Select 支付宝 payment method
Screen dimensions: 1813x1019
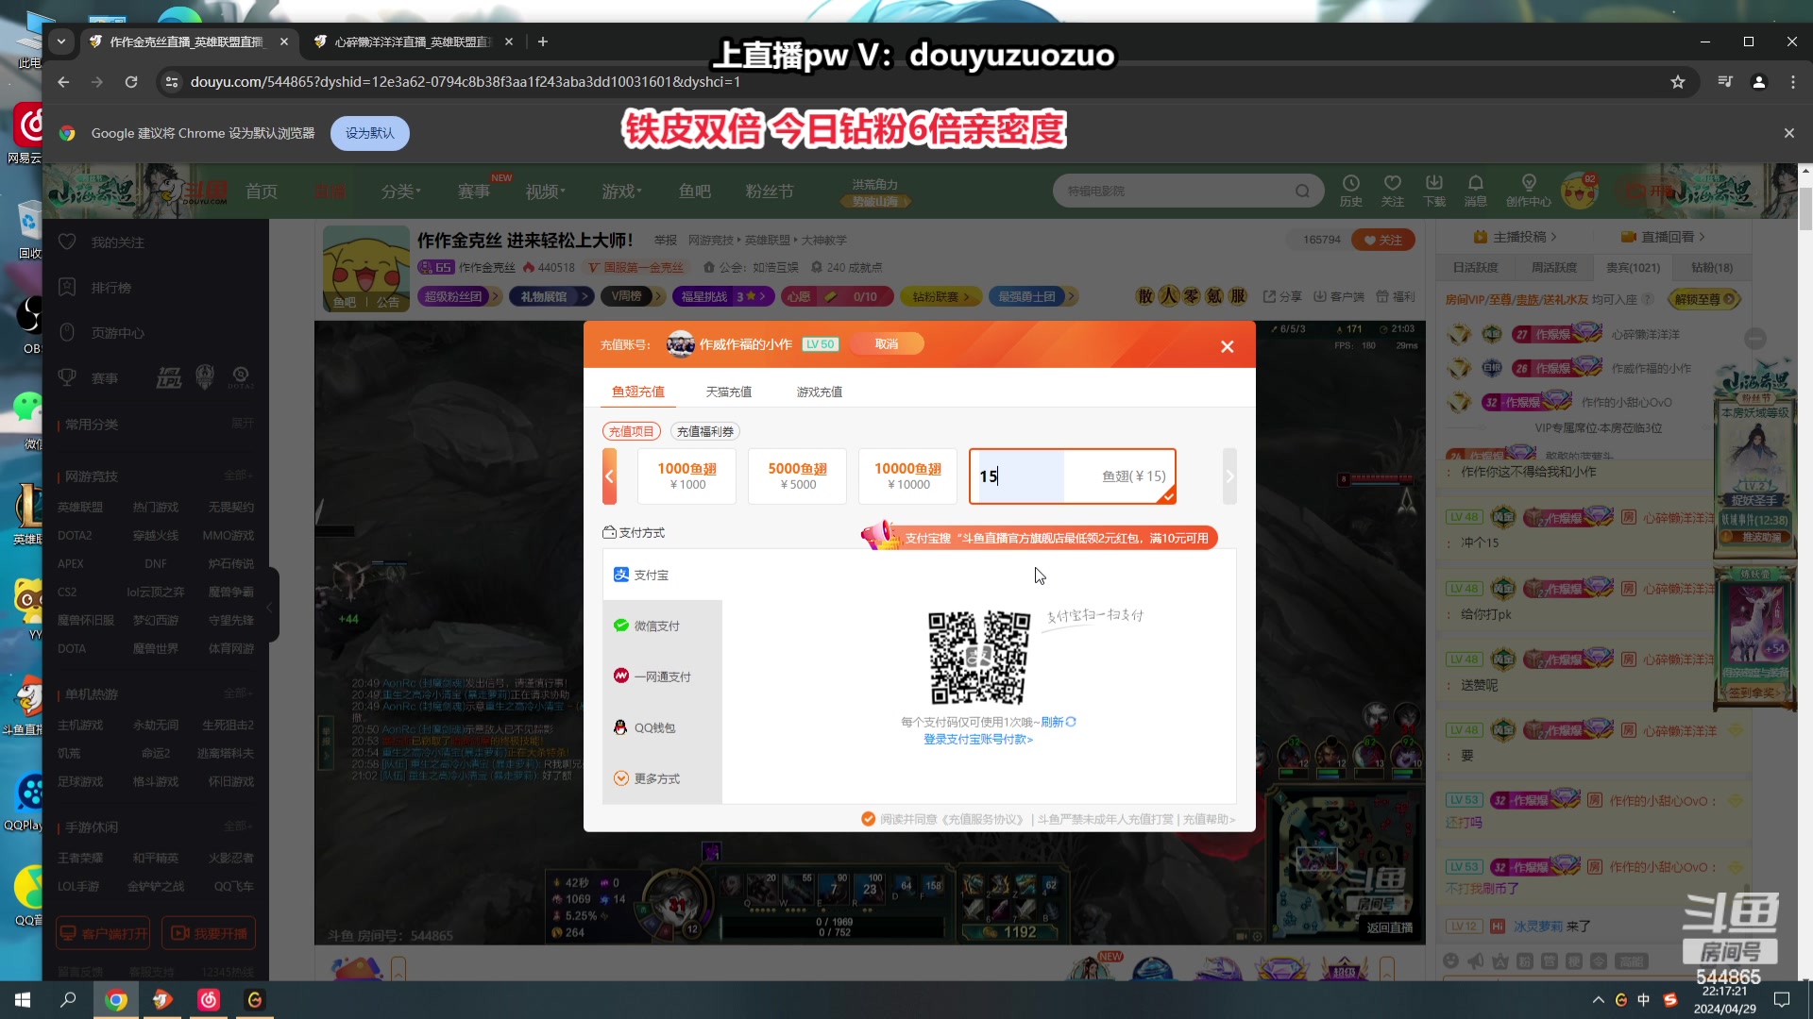(662, 575)
